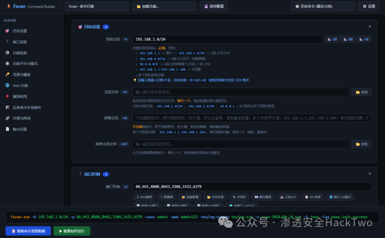Navigate to 凭据与爆破 sidebar item
Viewport: 385px width, 238px height.
[x=18, y=74]
